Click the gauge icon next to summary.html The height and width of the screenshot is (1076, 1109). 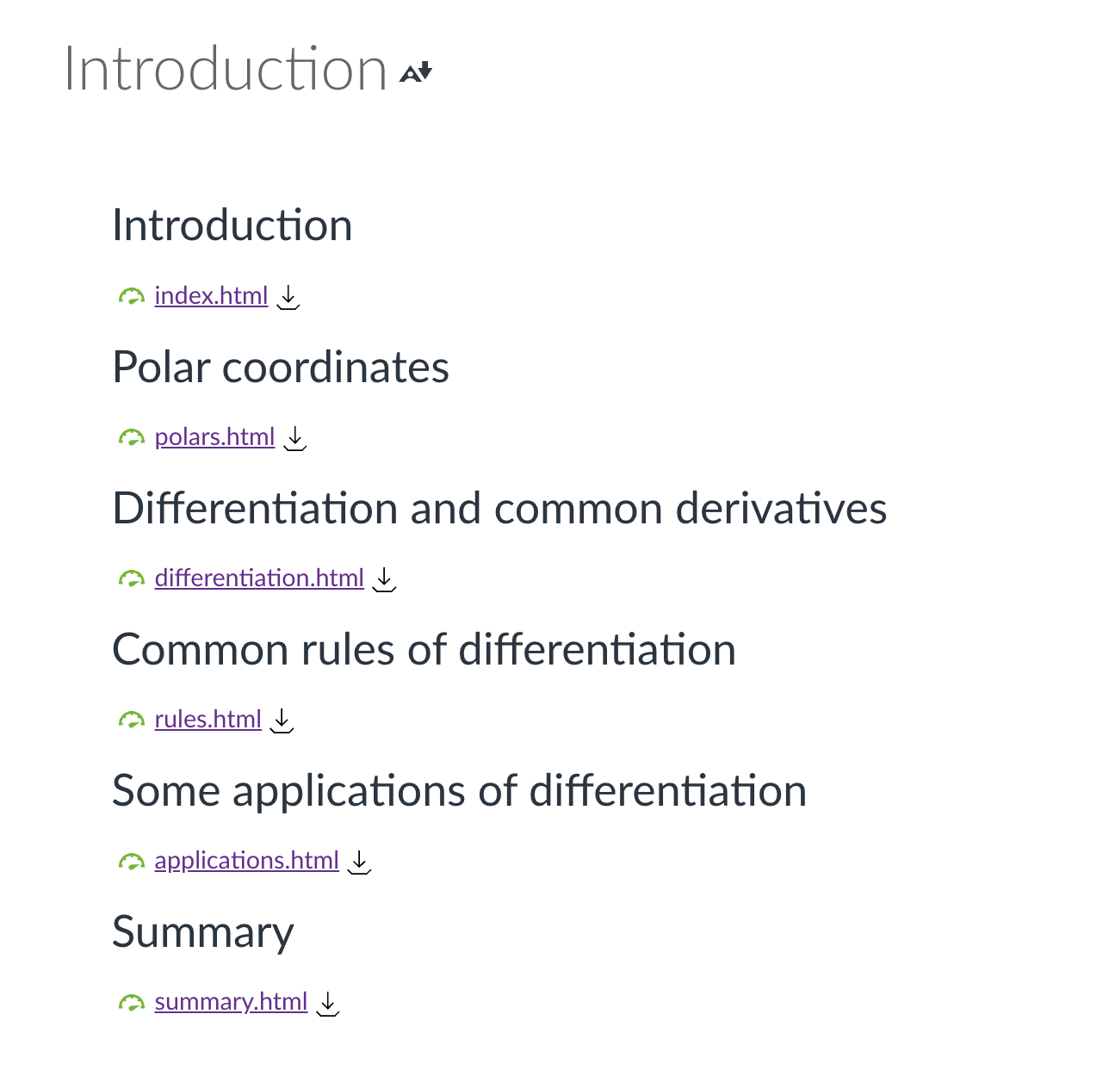(131, 1003)
